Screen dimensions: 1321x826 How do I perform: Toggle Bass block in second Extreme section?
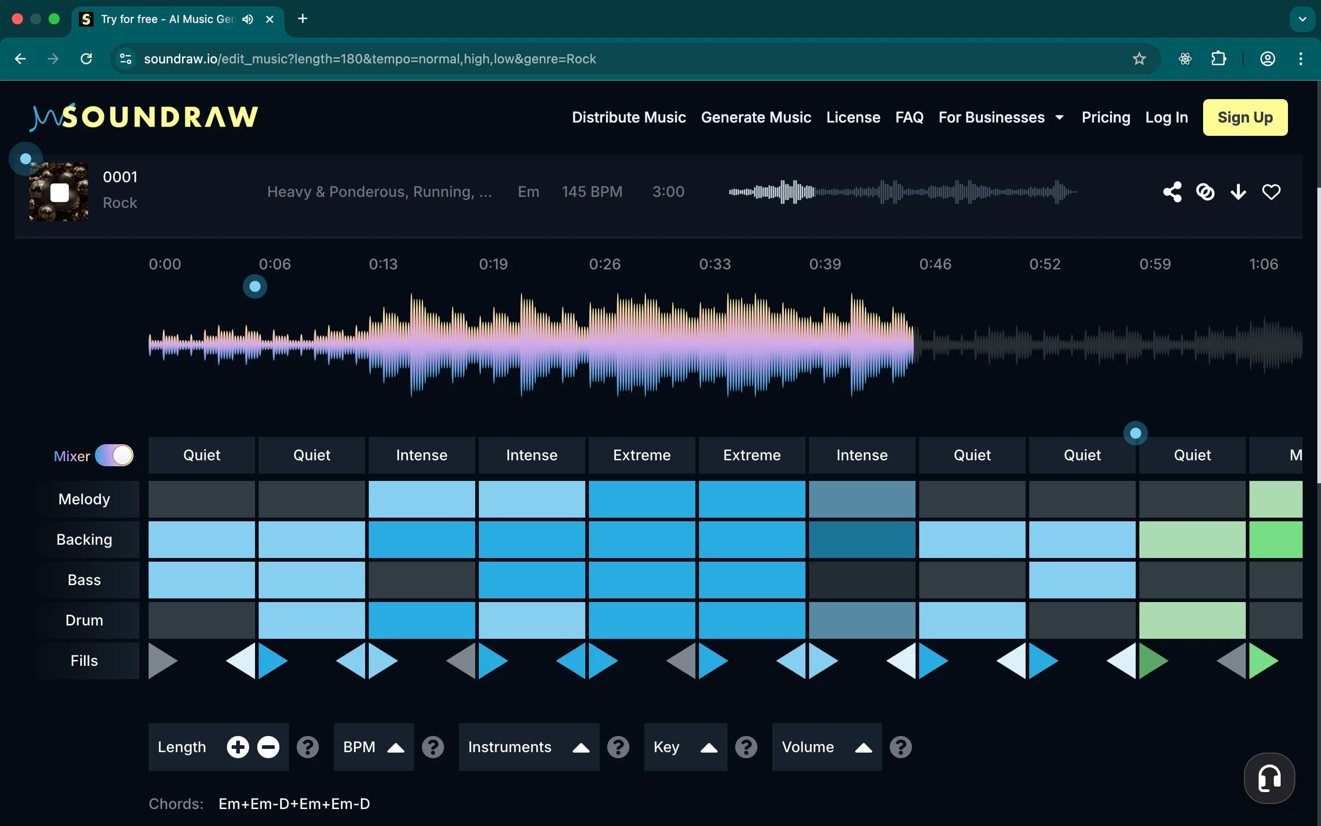click(x=752, y=580)
